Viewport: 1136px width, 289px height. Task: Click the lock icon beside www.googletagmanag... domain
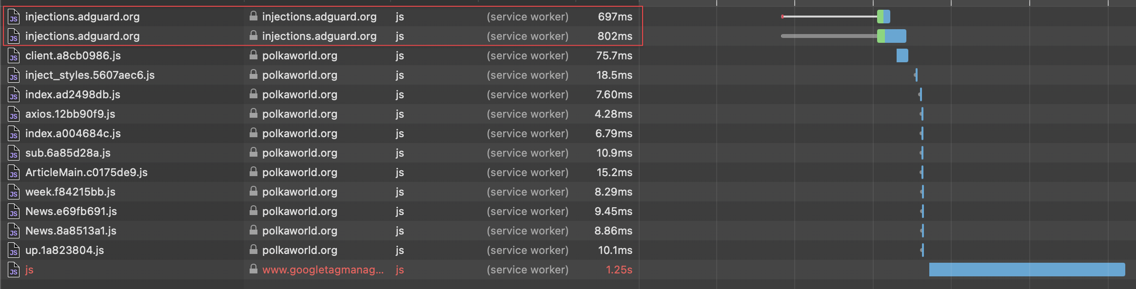coord(254,269)
